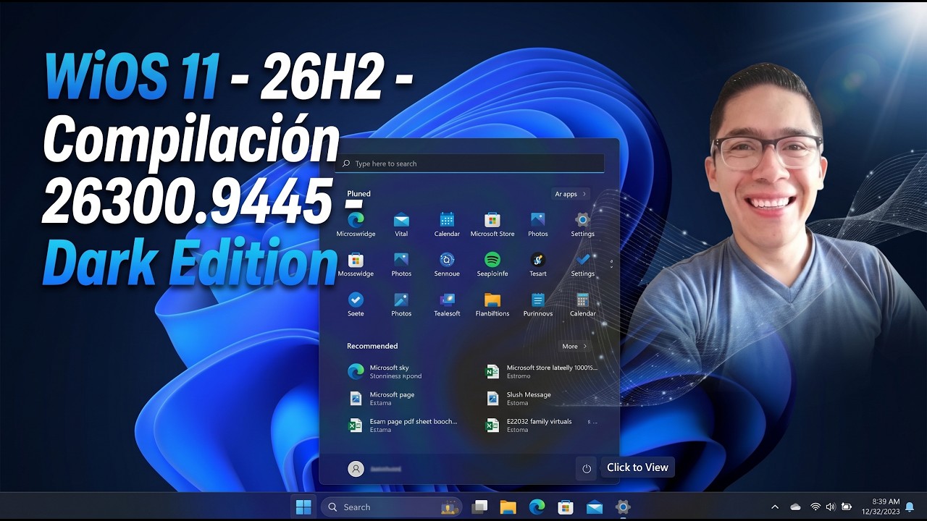Open the Settings tile with the gear icon
Viewport: 927px width, 521px height.
click(x=582, y=224)
